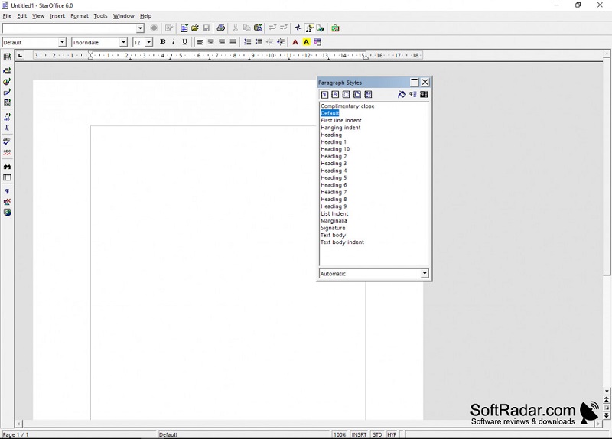Viewport: 612px width, 439px height.
Task: Open the Edit menu
Action: [22, 16]
